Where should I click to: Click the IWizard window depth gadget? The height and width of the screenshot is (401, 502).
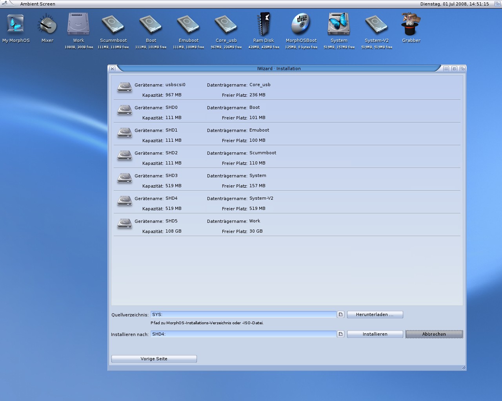point(462,69)
